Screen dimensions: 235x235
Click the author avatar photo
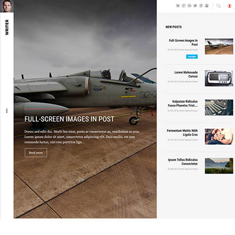(7, 6)
